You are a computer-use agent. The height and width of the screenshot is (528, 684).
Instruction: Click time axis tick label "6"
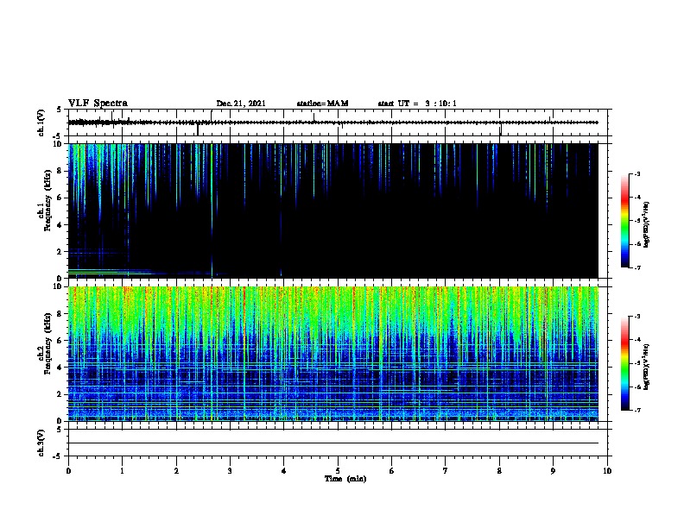pos(392,471)
